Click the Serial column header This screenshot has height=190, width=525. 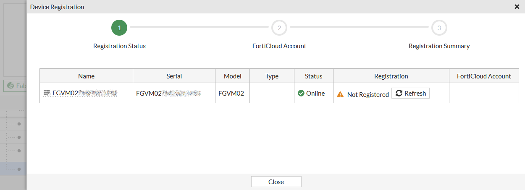tap(174, 76)
